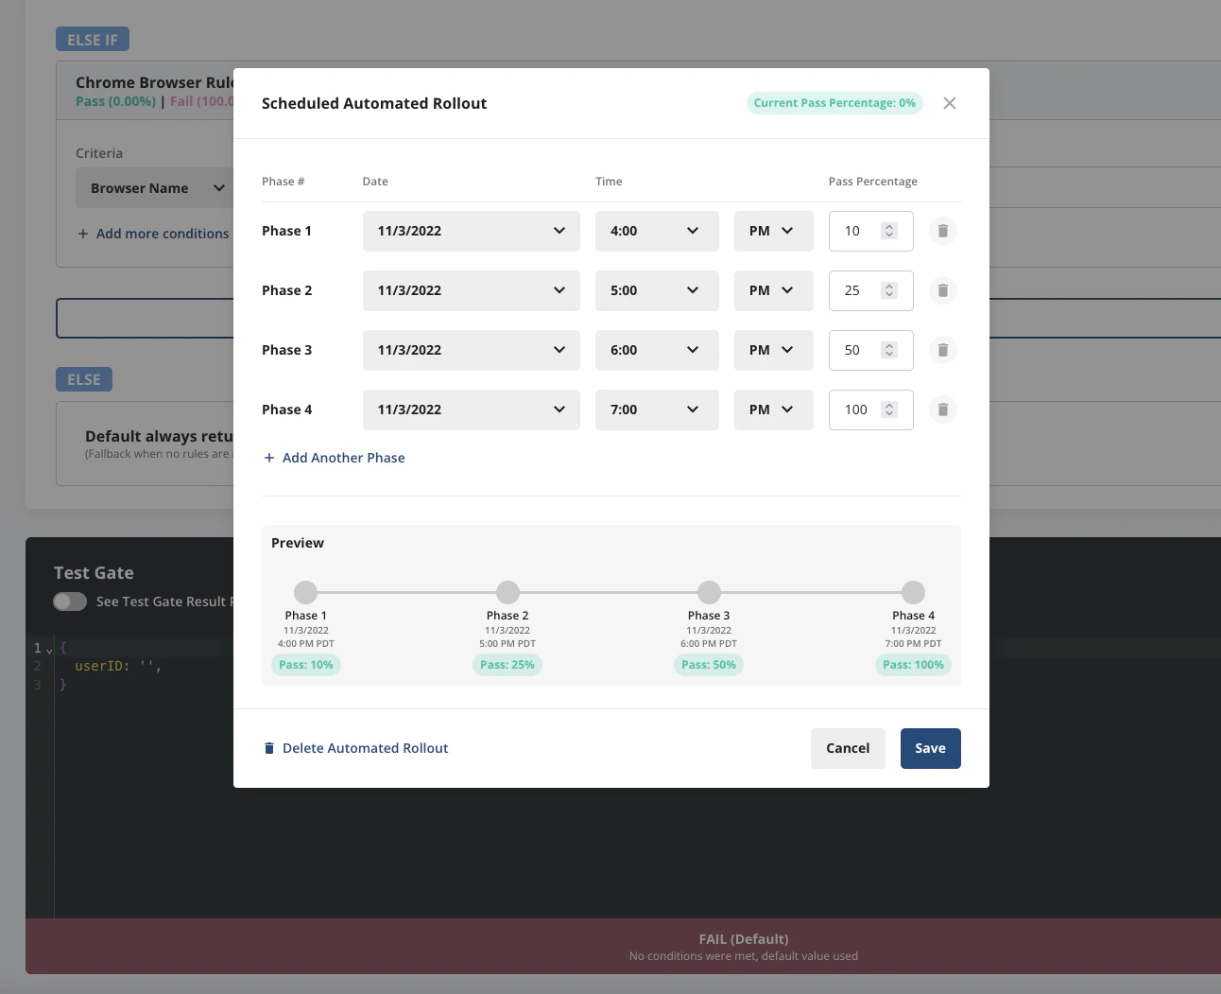Add Another Phase to the rollout
The height and width of the screenshot is (994, 1221).
[x=334, y=458]
